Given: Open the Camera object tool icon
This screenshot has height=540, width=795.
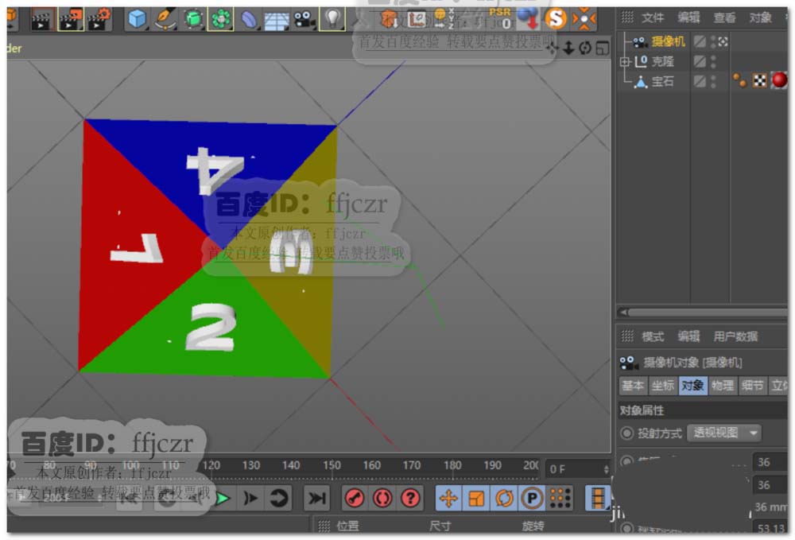Looking at the screenshot, I should [303, 18].
